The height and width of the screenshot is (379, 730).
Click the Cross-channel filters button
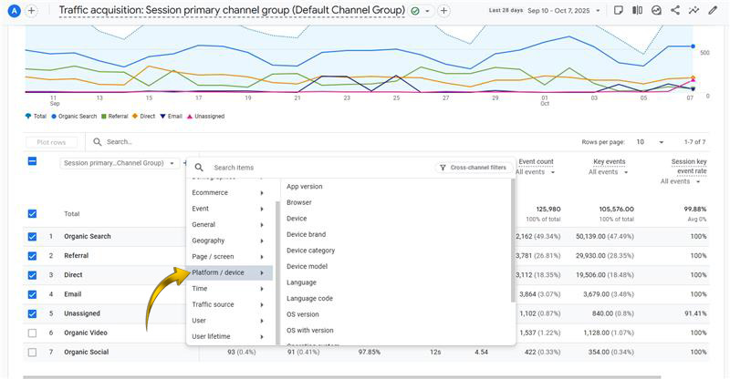click(472, 168)
